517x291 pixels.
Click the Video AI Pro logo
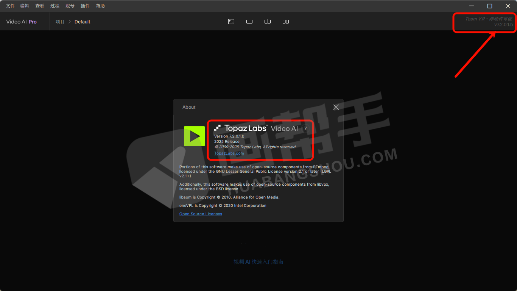pyautogui.click(x=22, y=22)
